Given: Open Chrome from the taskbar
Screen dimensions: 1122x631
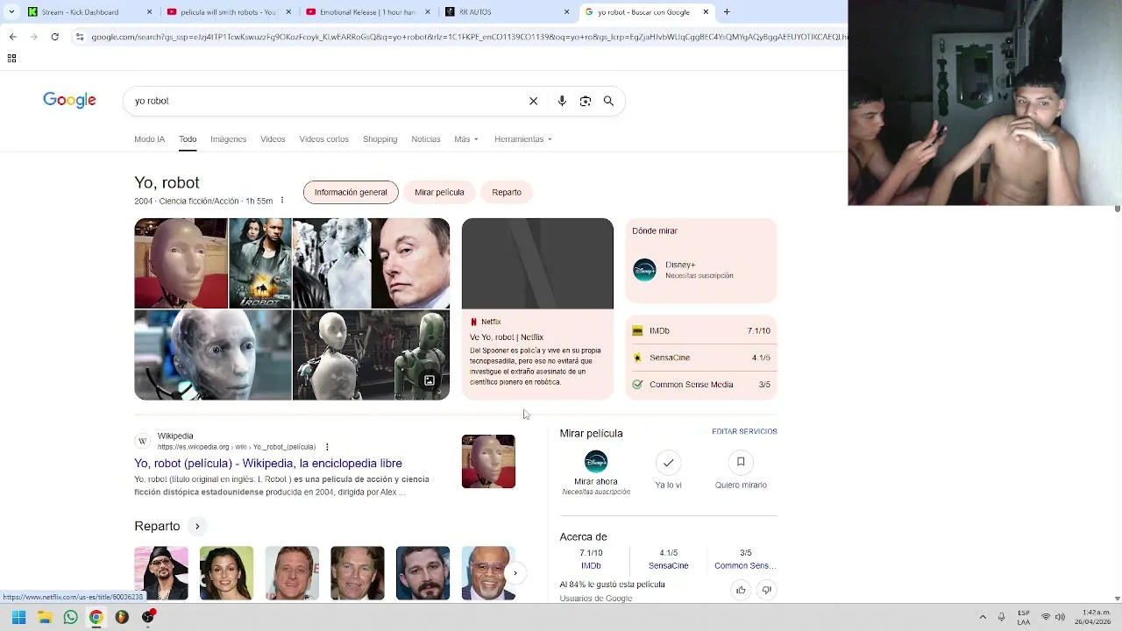Looking at the screenshot, I should [96, 617].
